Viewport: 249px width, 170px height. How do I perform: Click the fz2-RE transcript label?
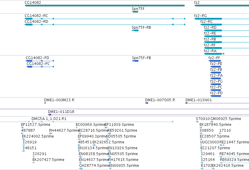[210, 33]
